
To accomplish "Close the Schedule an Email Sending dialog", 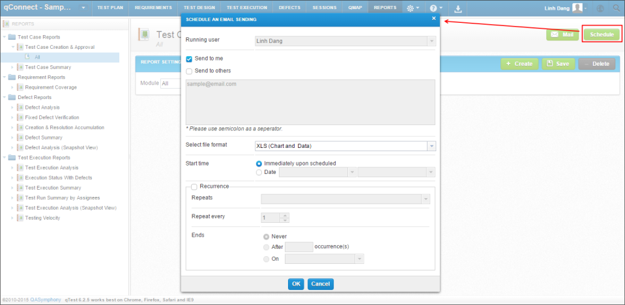I will pos(434,19).
